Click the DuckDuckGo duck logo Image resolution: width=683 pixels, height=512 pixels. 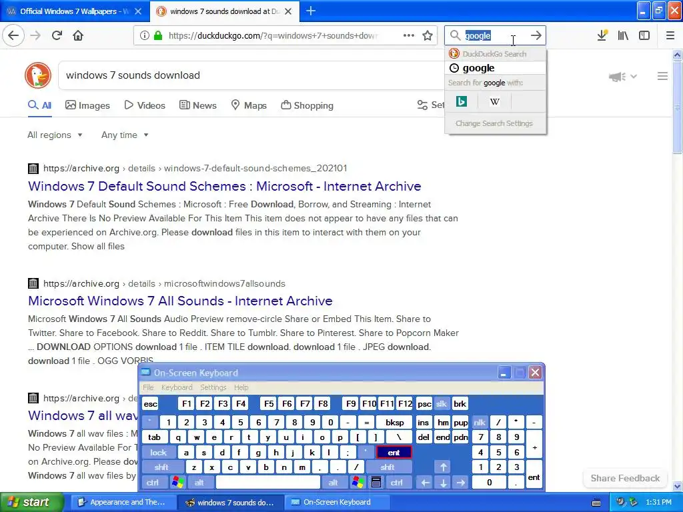tap(38, 75)
